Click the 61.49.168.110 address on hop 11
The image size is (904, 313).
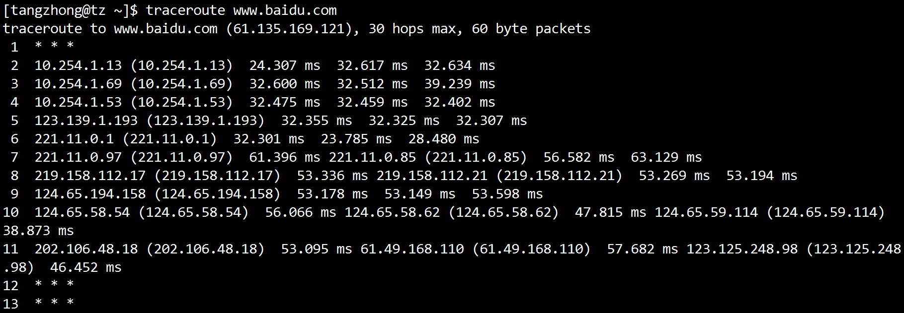[412, 249]
